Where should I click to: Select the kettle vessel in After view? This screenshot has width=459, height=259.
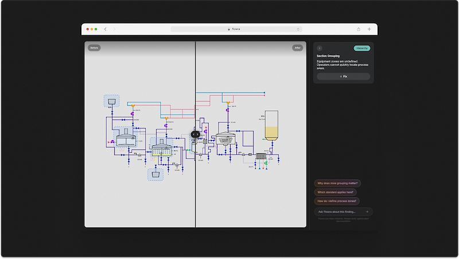pos(225,138)
